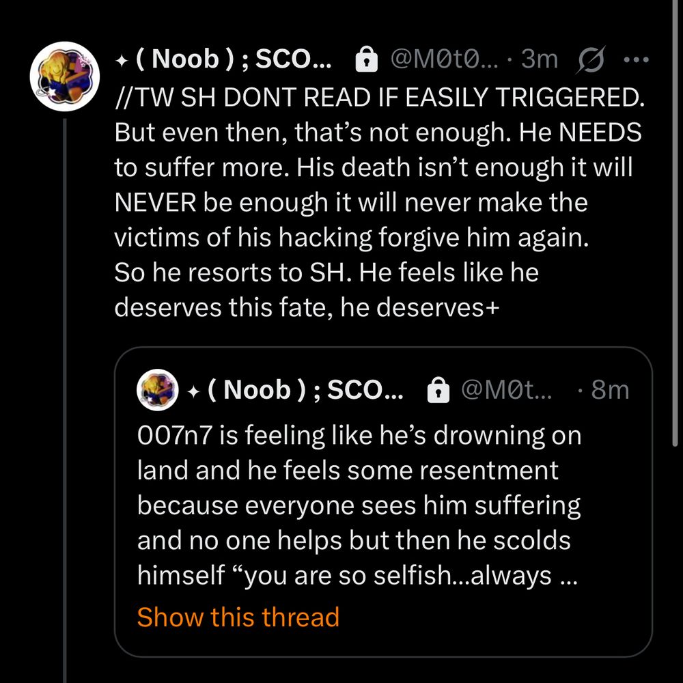Viewport: 683px width, 683px height.
Task: Open the small avatar in the quoted tweet
Action: pos(158,390)
